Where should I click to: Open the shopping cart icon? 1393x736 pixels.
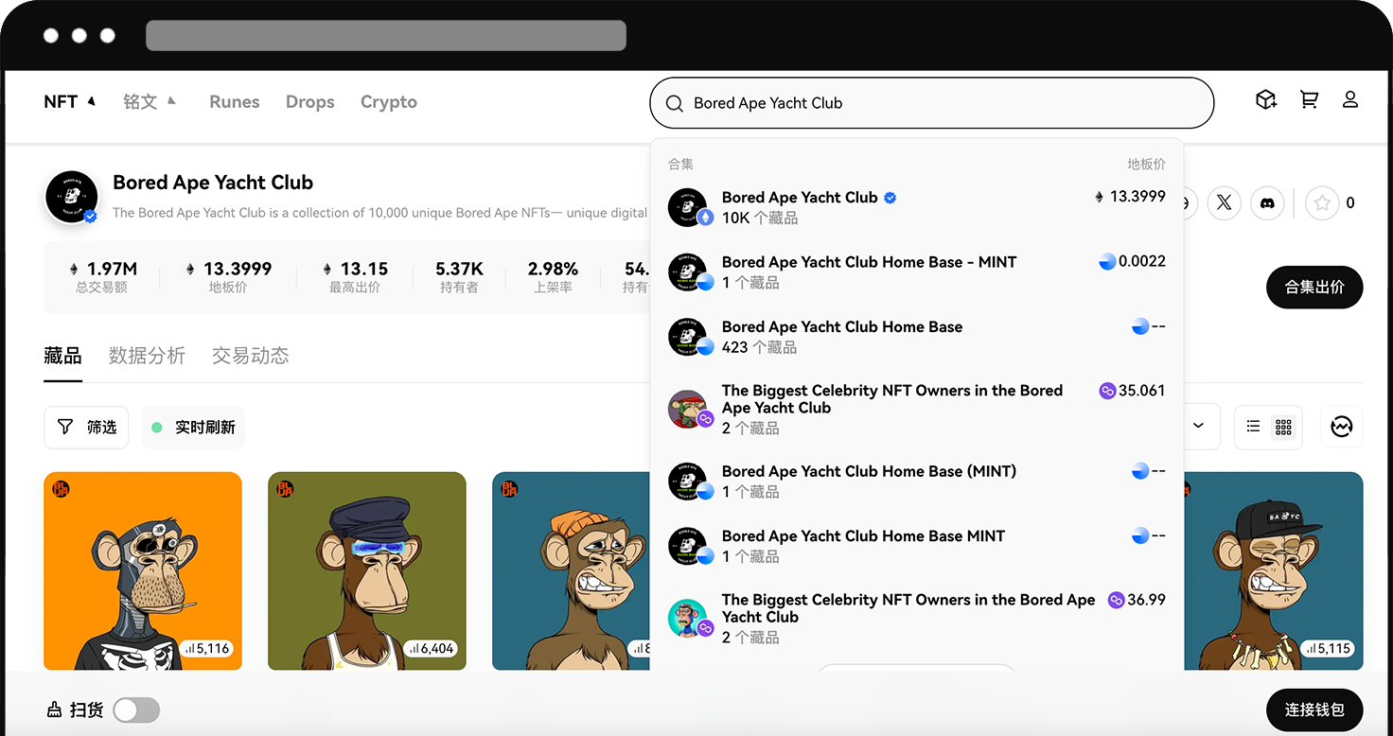[1309, 99]
